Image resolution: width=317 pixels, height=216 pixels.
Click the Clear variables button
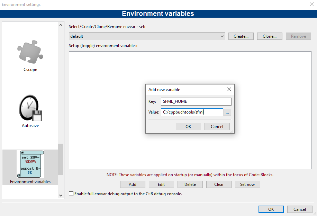219,184
